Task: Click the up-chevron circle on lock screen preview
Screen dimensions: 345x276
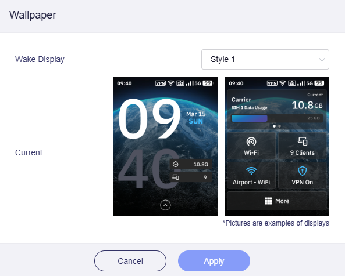Action: click(165, 205)
